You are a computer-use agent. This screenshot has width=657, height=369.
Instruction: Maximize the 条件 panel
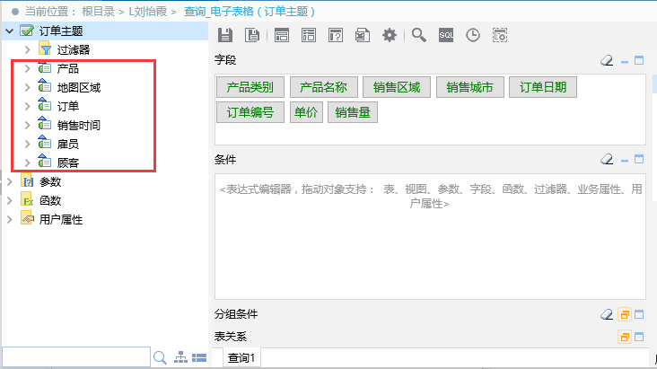click(639, 159)
